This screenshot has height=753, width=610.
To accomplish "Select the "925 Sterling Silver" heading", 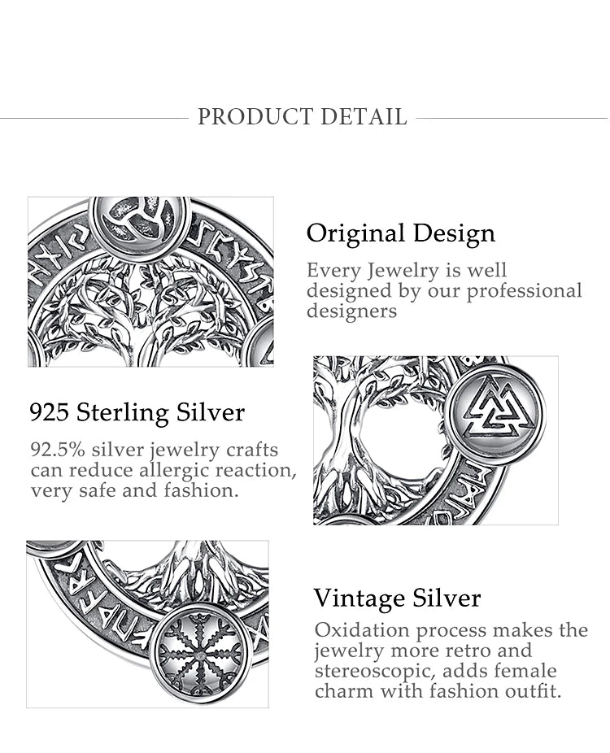I will (x=137, y=412).
